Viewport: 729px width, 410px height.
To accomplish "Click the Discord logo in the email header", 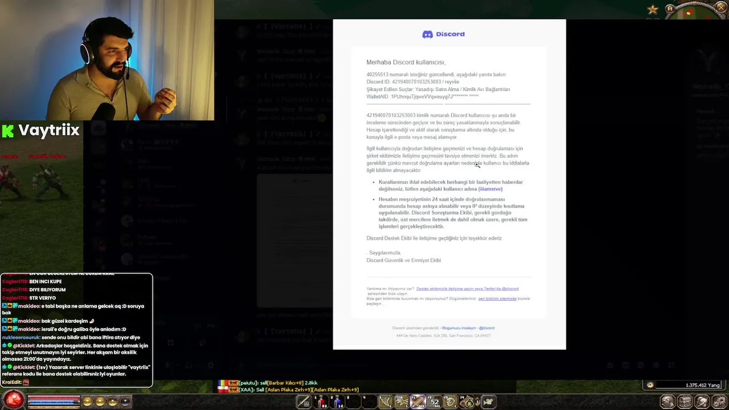I will [x=443, y=34].
